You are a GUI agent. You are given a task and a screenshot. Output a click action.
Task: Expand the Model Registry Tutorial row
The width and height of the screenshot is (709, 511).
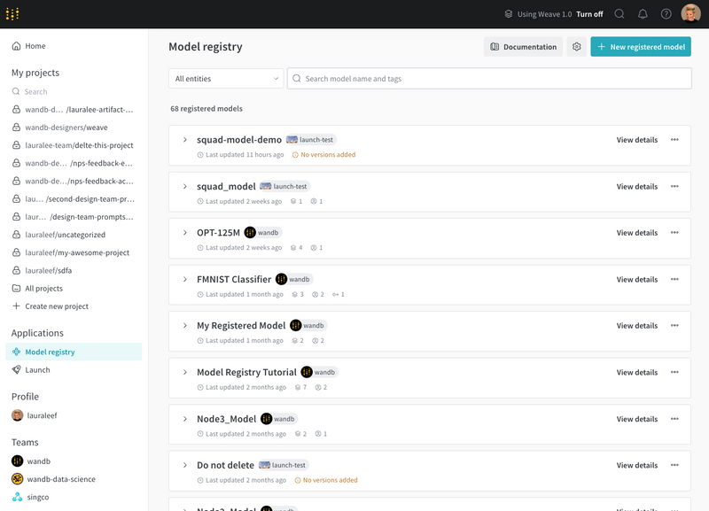(x=185, y=372)
